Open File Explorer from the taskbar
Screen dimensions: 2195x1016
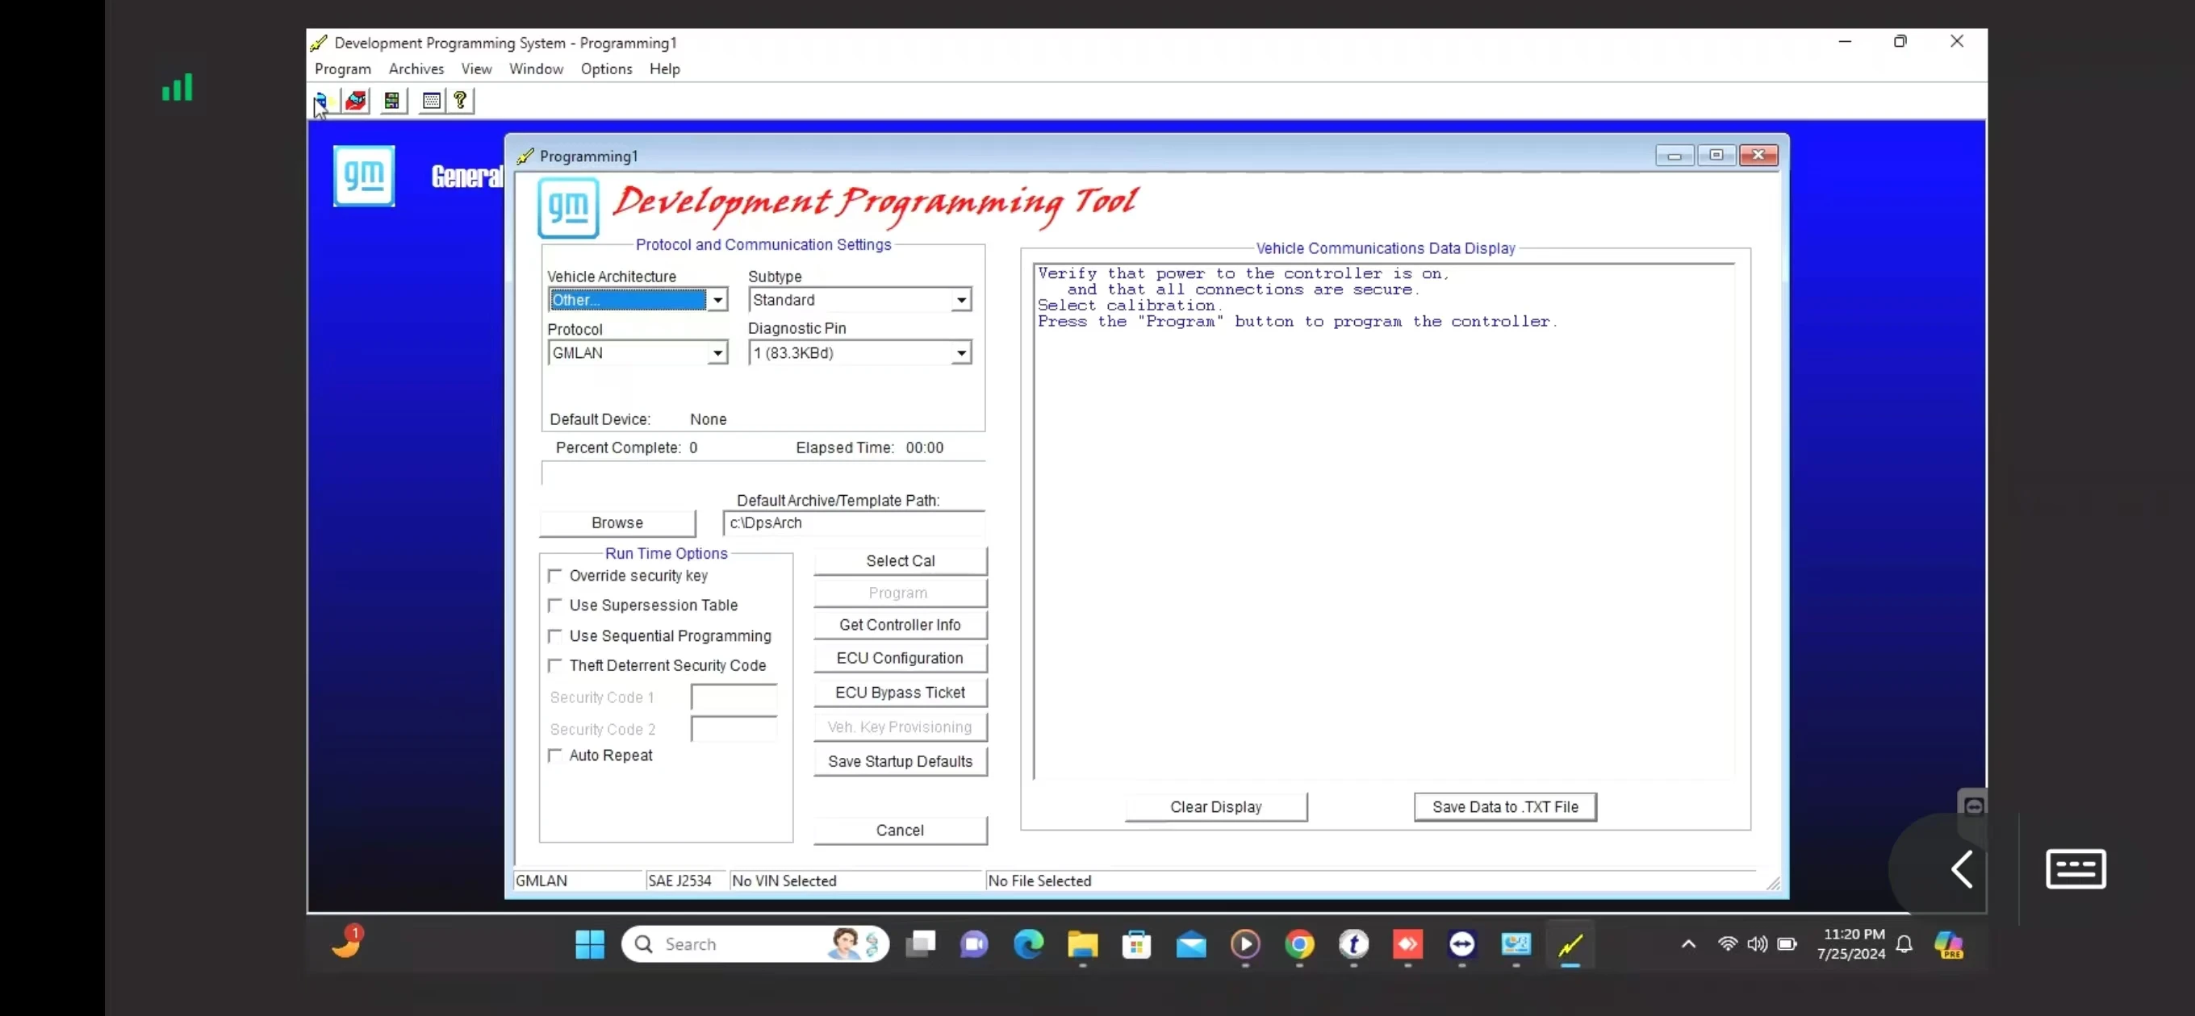[1082, 943]
